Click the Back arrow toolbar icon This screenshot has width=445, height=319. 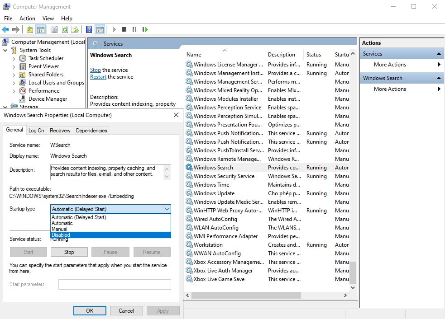coord(5,29)
